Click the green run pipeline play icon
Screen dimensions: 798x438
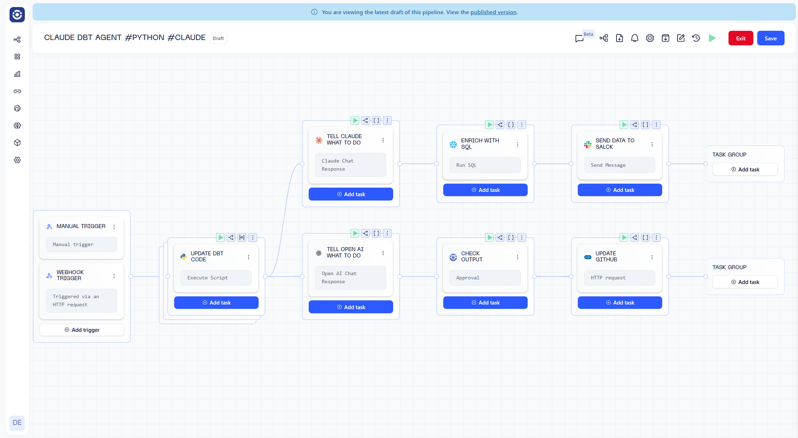pos(711,38)
